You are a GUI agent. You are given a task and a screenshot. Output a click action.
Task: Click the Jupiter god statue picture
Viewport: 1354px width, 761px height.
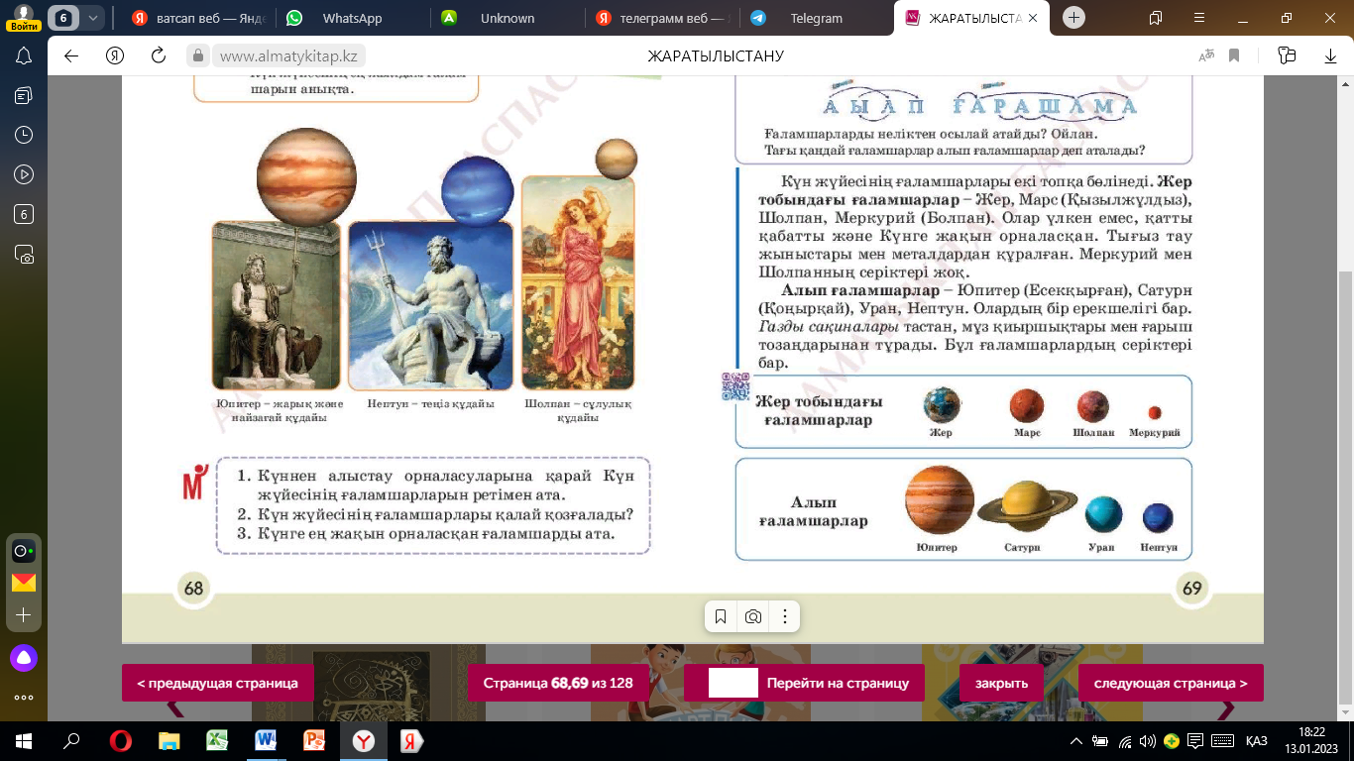(276, 305)
